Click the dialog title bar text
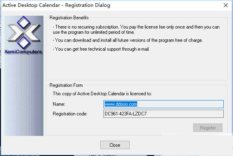This screenshot has width=233, height=156. pos(56,5)
